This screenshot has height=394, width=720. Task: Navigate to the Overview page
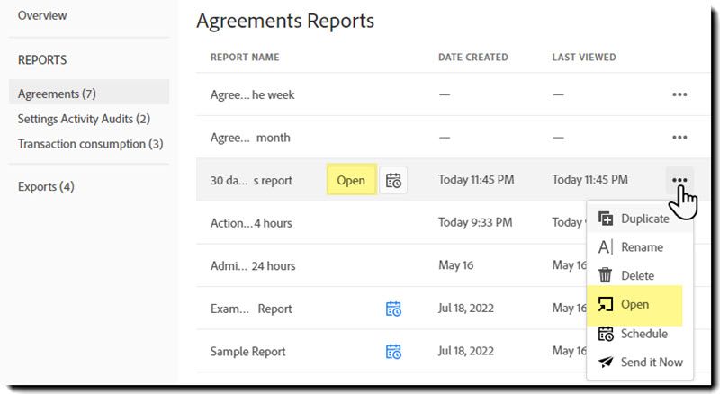(42, 16)
